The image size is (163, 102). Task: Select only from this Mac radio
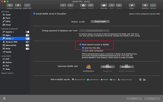[x=83, y=48]
